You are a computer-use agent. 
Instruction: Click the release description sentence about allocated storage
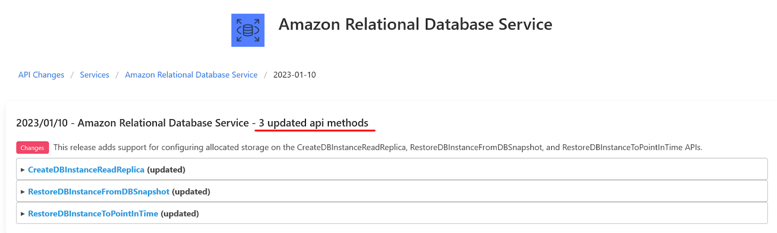click(x=377, y=147)
